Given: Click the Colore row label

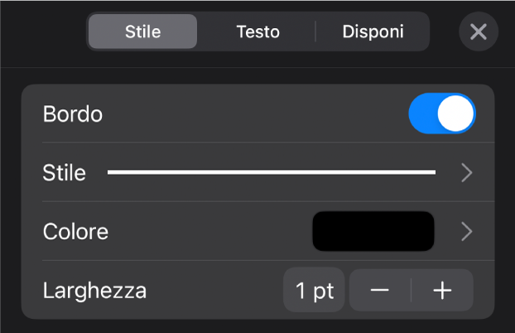Looking at the screenshot, I should [75, 232].
